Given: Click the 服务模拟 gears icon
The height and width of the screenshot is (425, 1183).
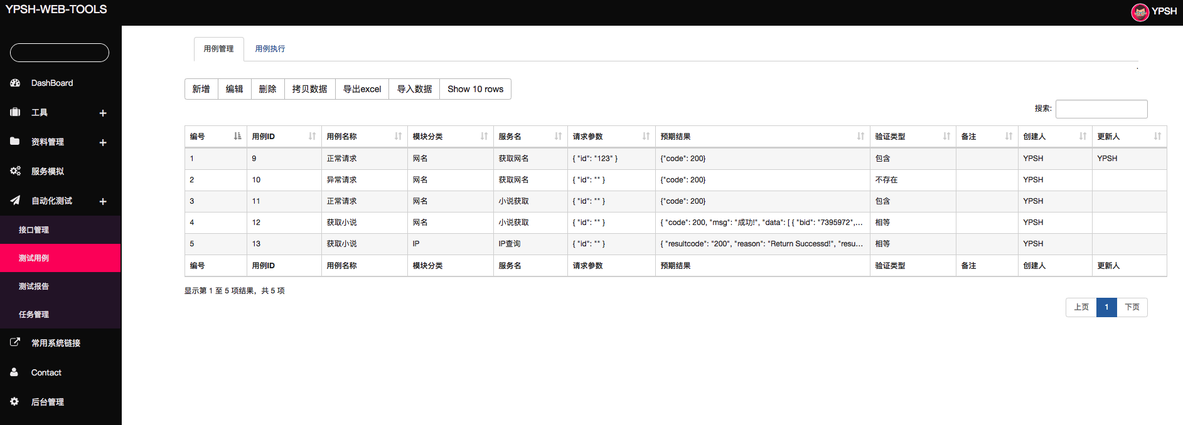Looking at the screenshot, I should click(x=15, y=171).
